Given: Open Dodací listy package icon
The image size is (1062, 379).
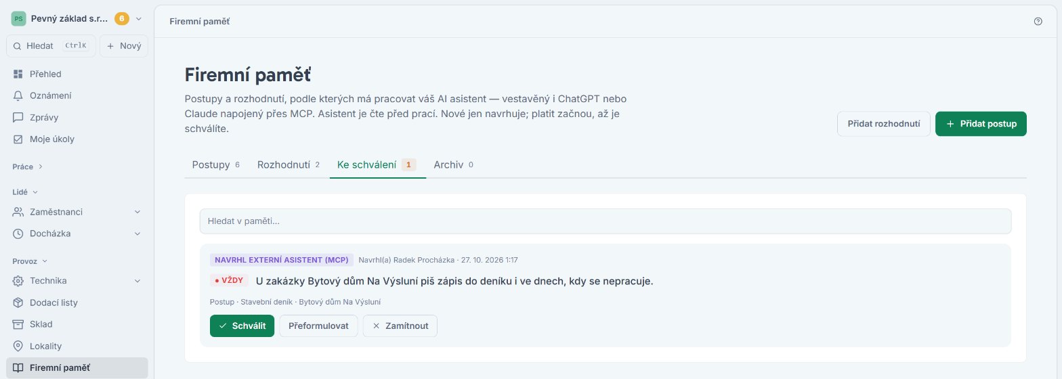Looking at the screenshot, I should pyautogui.click(x=18, y=303).
